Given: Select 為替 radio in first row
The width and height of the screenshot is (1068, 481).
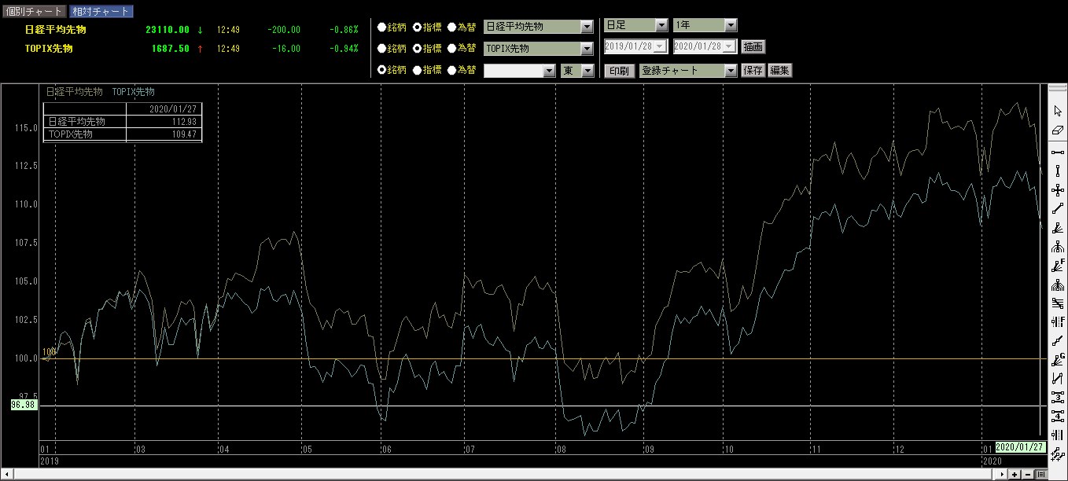Looking at the screenshot, I should point(451,26).
